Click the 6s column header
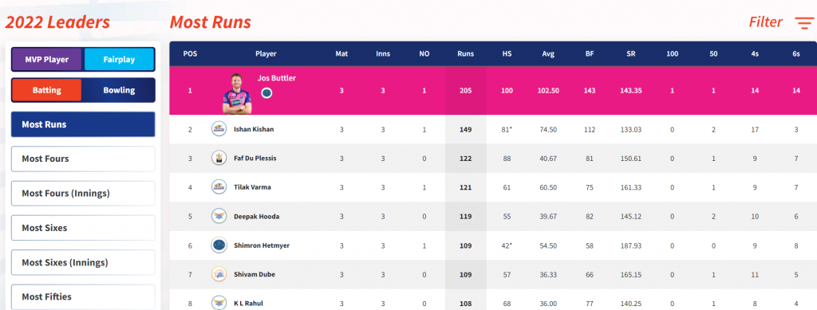 point(795,53)
